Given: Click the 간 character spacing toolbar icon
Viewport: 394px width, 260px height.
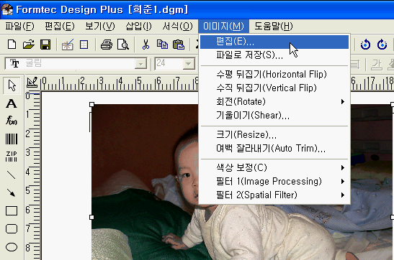Looking at the screenshot, I should point(377,65).
